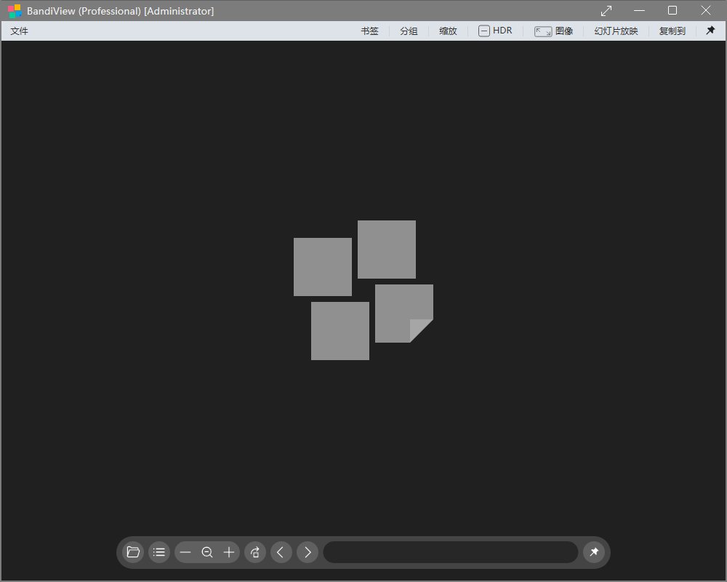Screen dimensions: 727x582
Task: Enter fullscreen with the expand arrow icon
Action: (x=606, y=10)
